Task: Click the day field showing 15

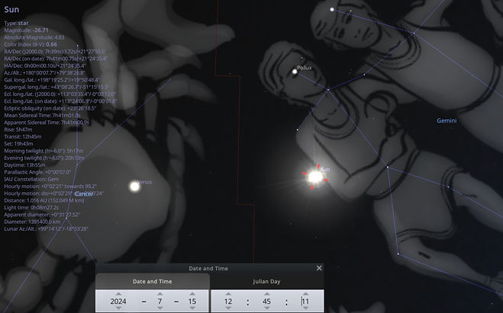Action: [x=192, y=301]
